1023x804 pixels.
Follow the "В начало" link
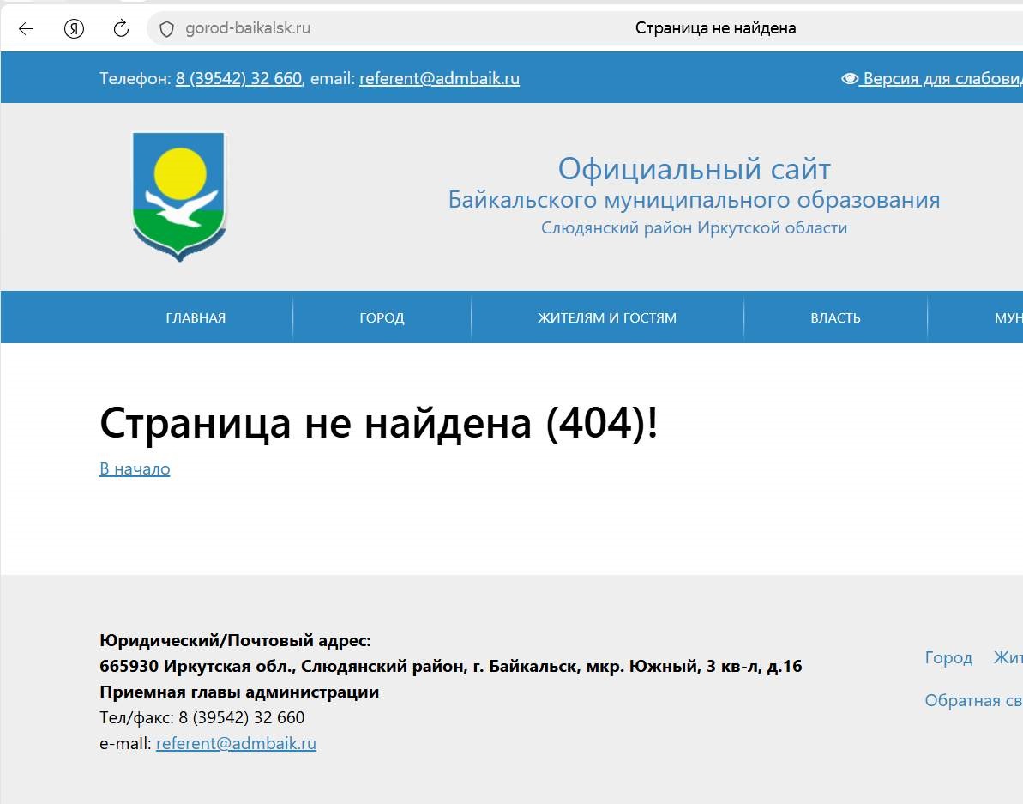click(x=135, y=468)
